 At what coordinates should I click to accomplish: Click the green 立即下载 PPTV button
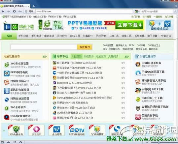pos(129,25)
